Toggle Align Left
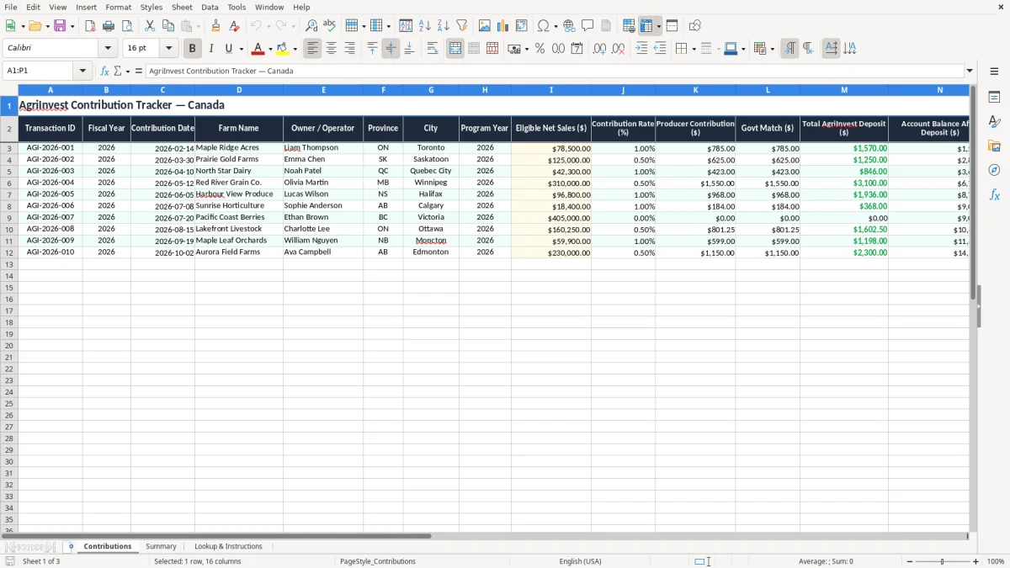The image size is (1010, 568). tap(312, 49)
